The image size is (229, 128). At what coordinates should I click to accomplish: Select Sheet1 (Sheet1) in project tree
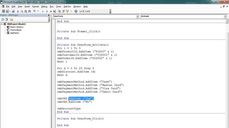[x=17, y=27]
